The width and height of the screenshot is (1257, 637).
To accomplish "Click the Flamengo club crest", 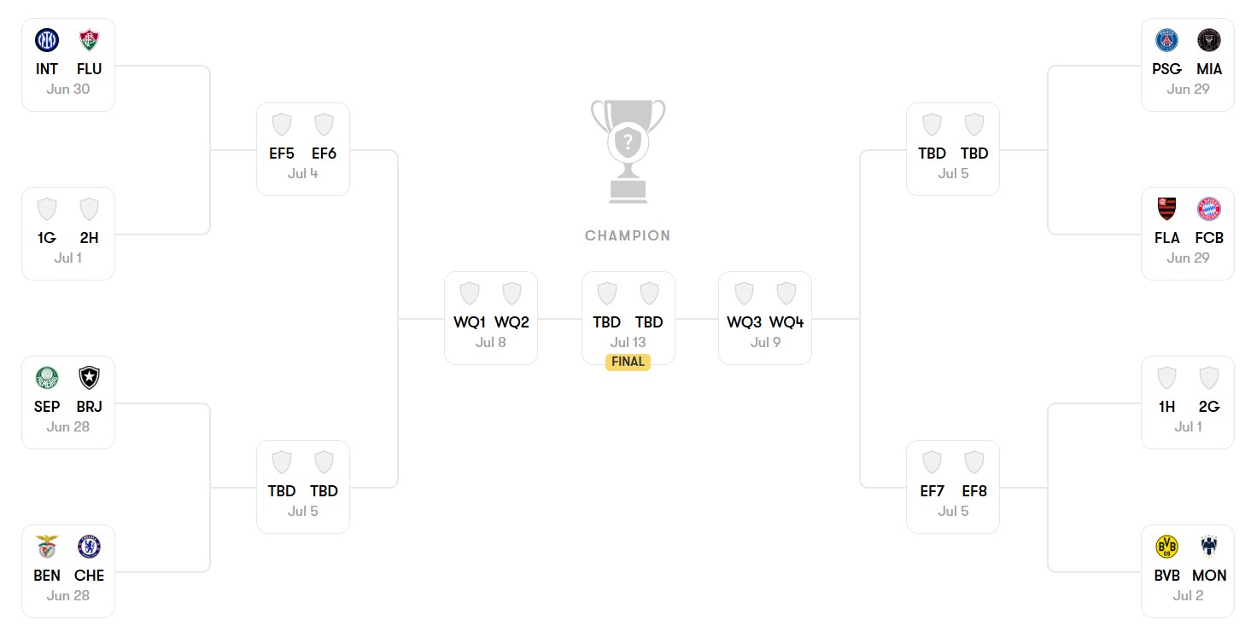I will [x=1166, y=209].
